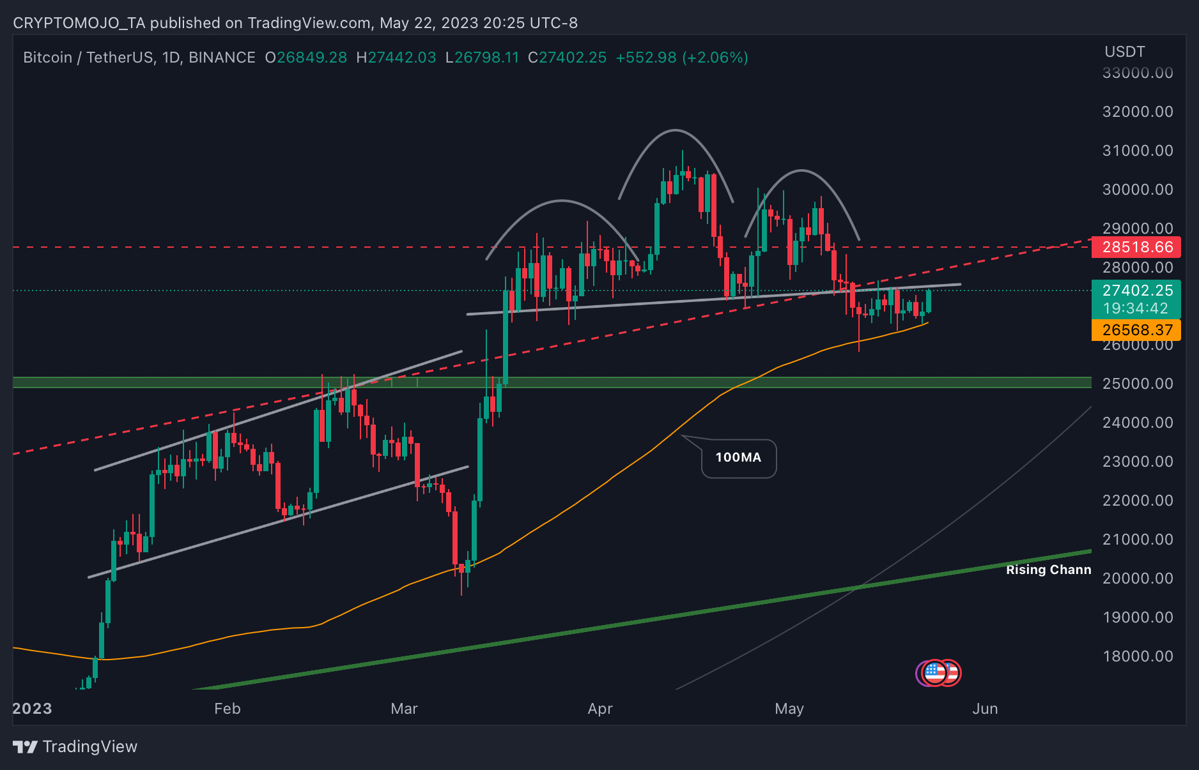Click the closing price C27402.25 value
The image size is (1199, 770).
coord(567,57)
